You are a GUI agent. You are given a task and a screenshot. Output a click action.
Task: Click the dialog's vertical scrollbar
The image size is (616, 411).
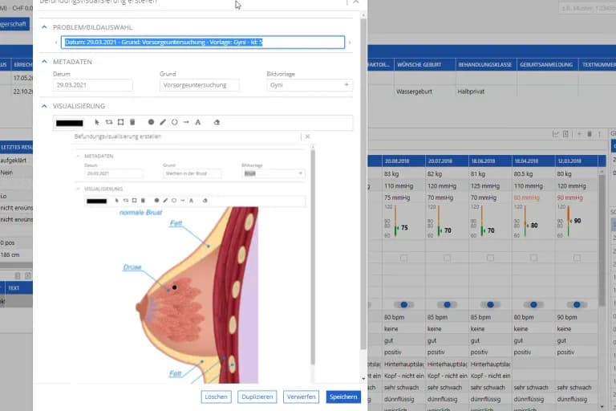(x=363, y=183)
